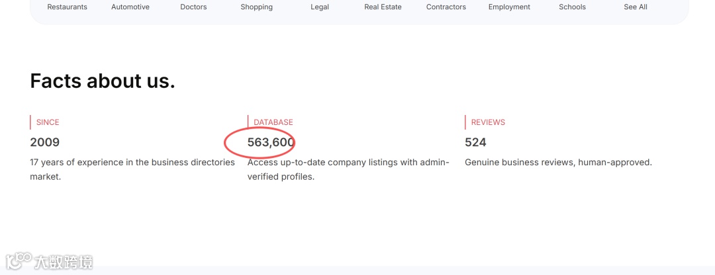The width and height of the screenshot is (715, 275).
Task: Browse the Real Estate category
Action: point(383,7)
